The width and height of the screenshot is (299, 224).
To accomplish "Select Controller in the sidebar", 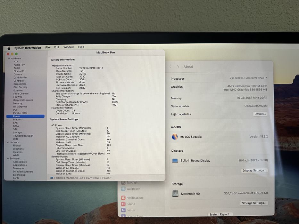I will (19, 81).
